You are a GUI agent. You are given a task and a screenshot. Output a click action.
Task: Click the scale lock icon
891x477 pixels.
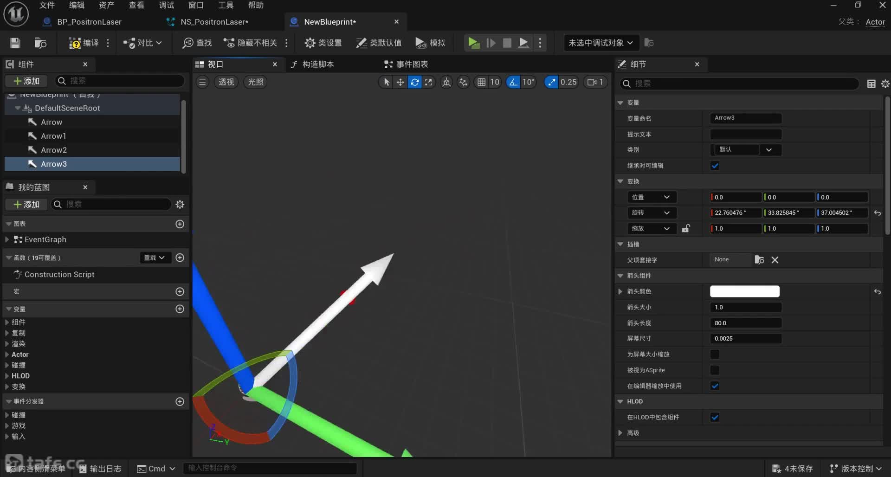[x=685, y=228]
